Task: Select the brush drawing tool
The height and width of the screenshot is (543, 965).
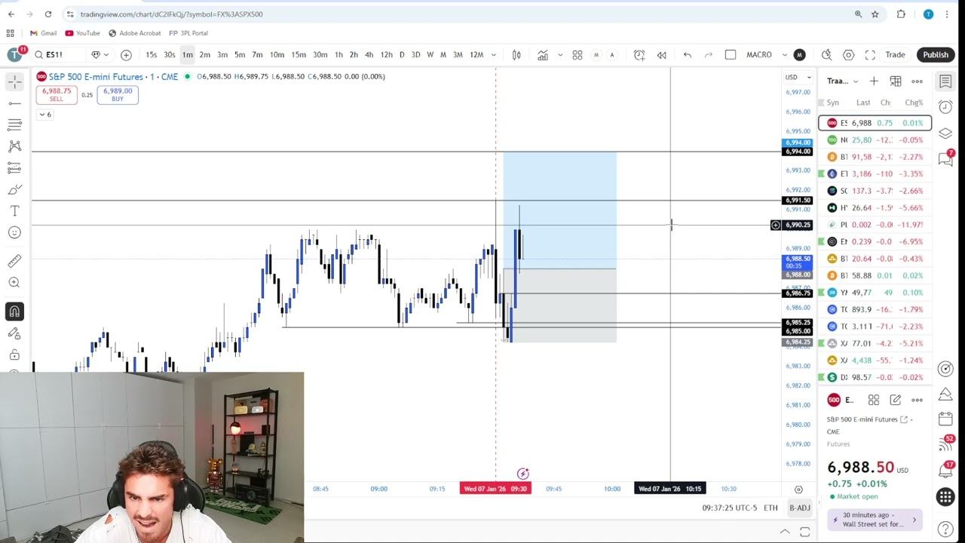Action: 14,189
